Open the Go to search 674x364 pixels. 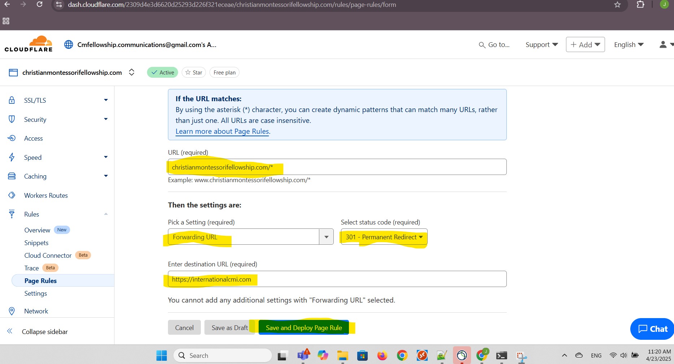(494, 45)
